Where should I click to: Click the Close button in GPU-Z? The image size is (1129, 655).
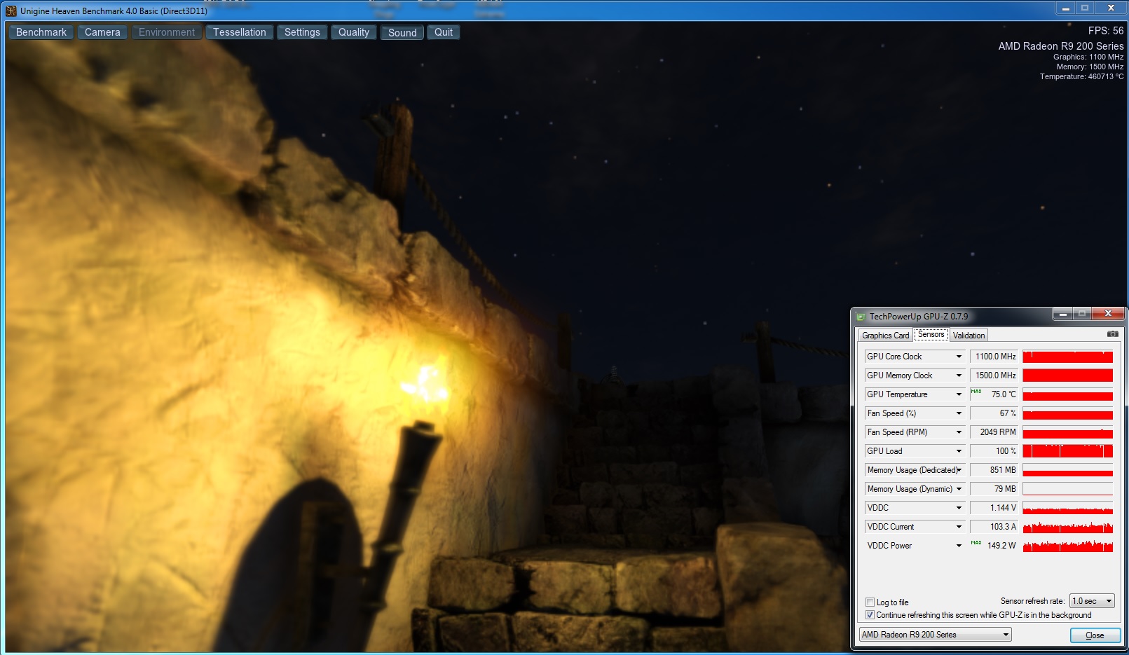pos(1095,635)
